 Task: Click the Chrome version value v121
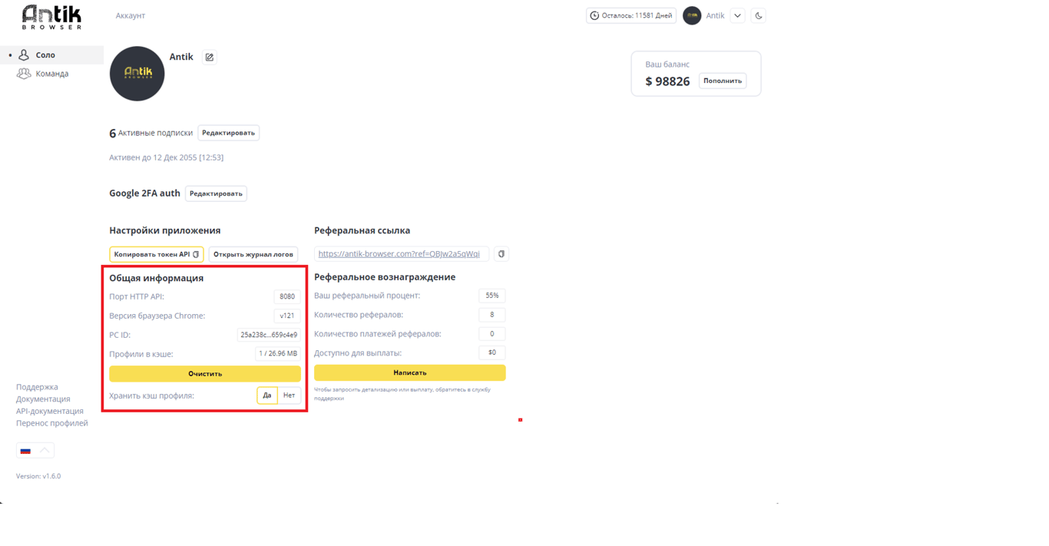287,316
